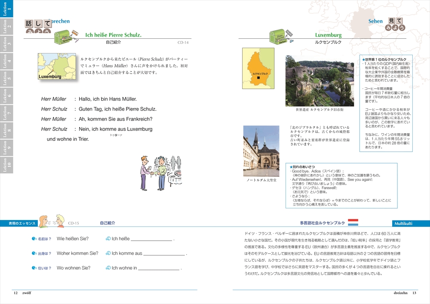Viewport: 430px width, 304px height.
Task: Click line Guten Tag, ich heiße Pierre Schulz.
Action: click(x=118, y=109)
